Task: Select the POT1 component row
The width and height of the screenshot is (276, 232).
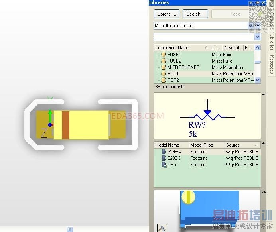Action: click(x=204, y=73)
